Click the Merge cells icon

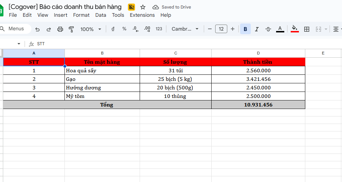pyautogui.click(x=318, y=29)
